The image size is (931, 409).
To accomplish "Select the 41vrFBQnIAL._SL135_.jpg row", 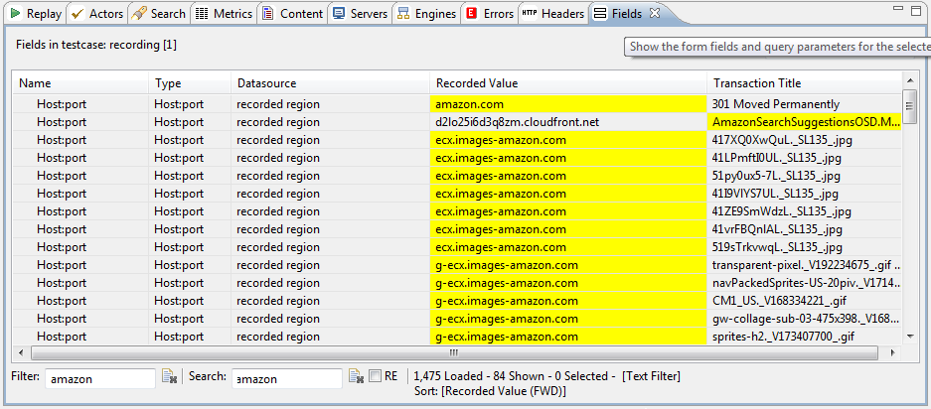I will [457, 229].
